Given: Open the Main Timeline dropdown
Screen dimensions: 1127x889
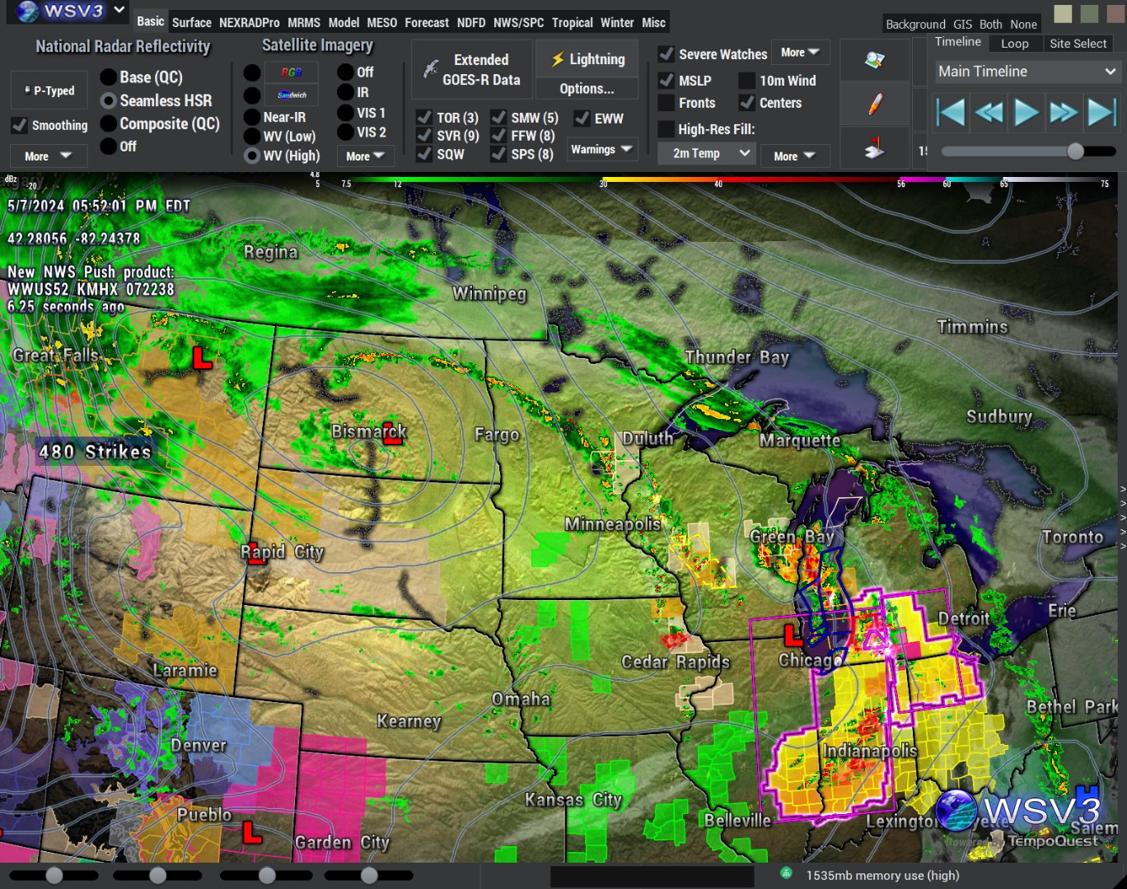Looking at the screenshot, I should [1026, 72].
